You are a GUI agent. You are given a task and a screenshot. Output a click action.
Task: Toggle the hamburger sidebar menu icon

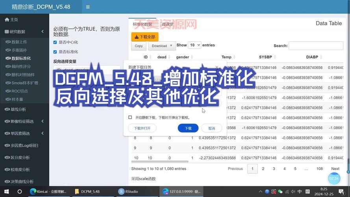(88, 7)
